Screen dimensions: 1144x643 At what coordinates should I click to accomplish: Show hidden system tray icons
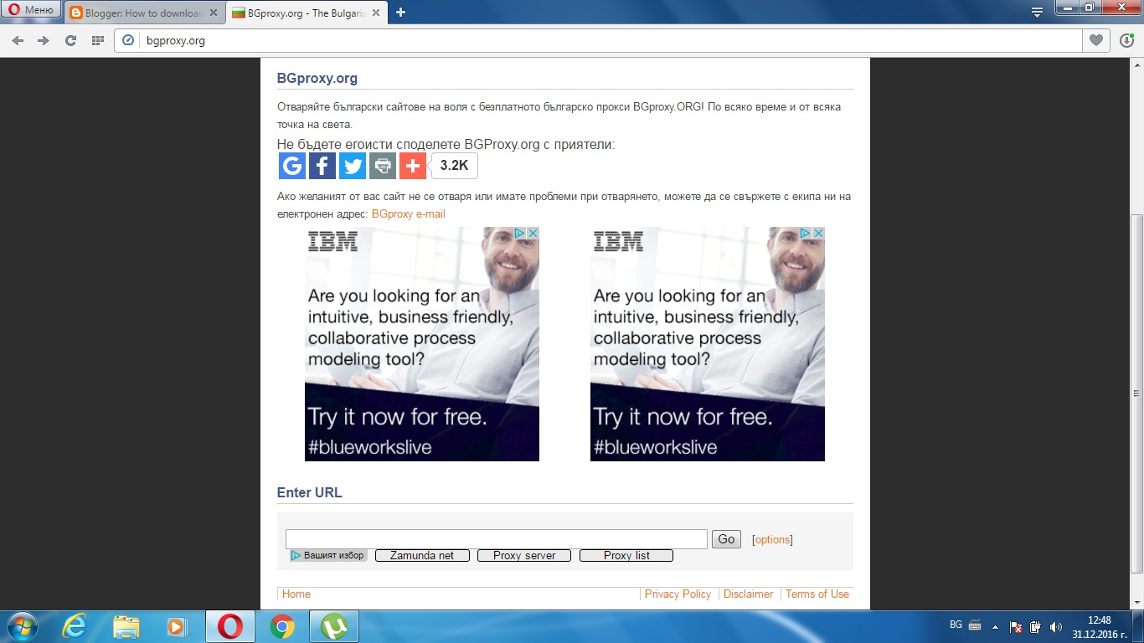click(996, 626)
